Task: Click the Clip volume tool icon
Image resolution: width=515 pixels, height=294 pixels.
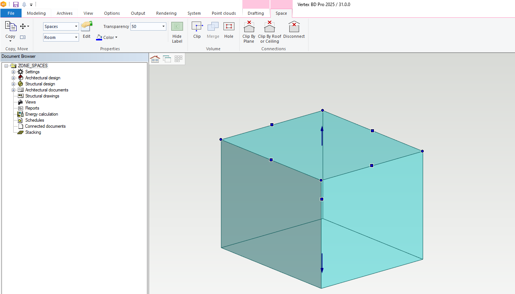Action: click(x=197, y=27)
